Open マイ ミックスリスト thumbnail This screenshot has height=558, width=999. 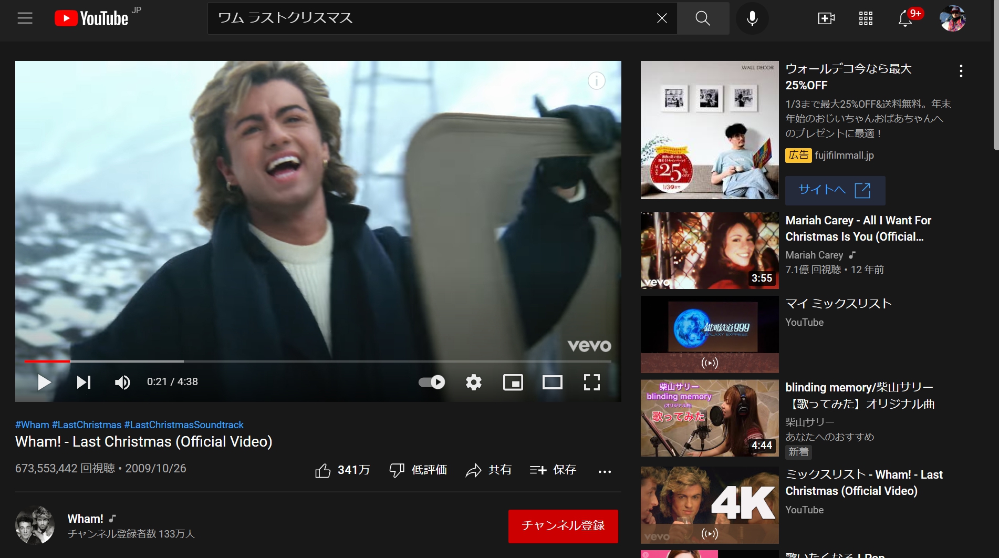point(710,334)
